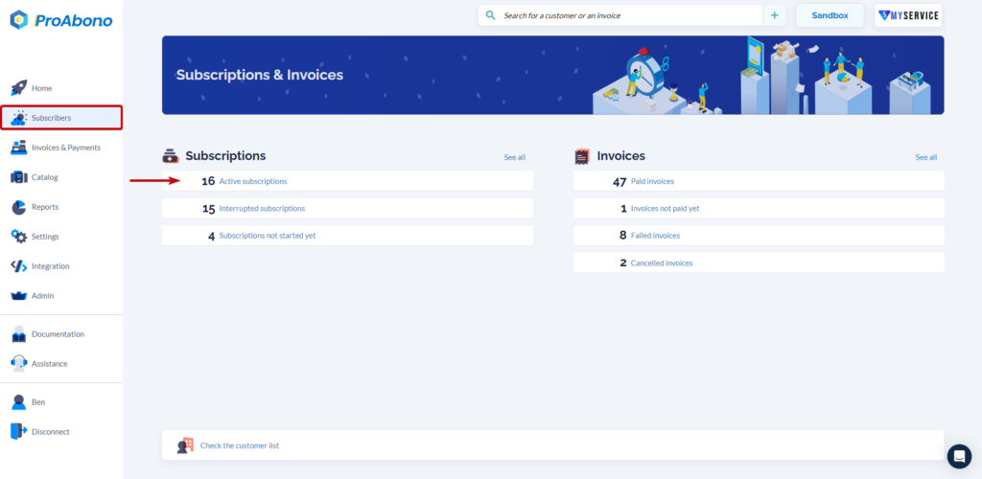Open Settings via the gears icon
The width and height of the screenshot is (982, 479).
pyautogui.click(x=19, y=237)
